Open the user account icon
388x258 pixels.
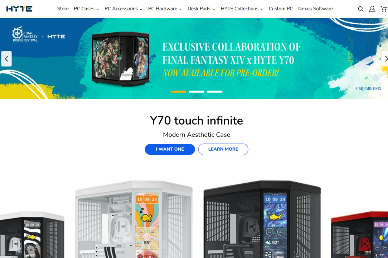pyautogui.click(x=372, y=9)
